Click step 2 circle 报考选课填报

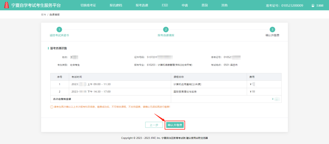(166, 30)
